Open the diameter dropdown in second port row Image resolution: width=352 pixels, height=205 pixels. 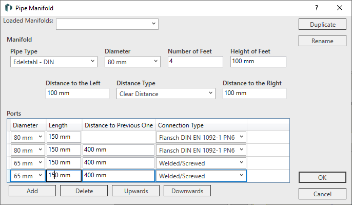(28, 150)
